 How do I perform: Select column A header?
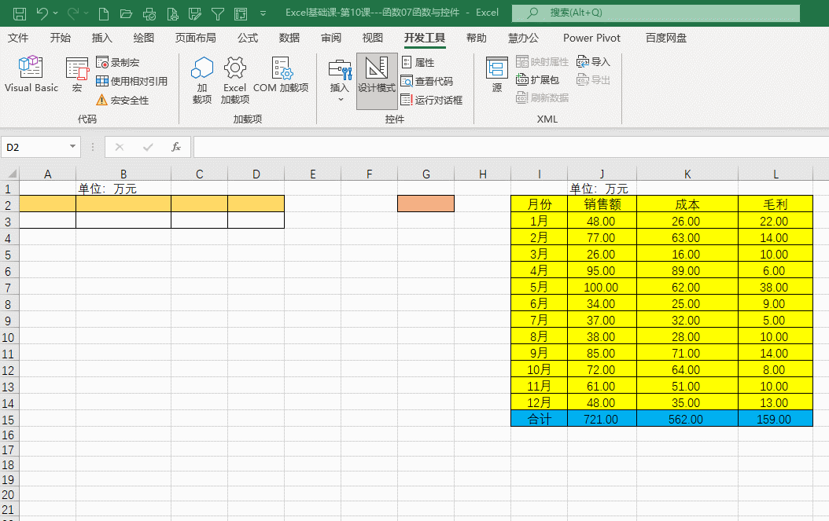(47, 174)
